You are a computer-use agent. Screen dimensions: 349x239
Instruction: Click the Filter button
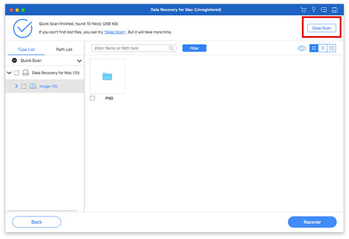[194, 48]
